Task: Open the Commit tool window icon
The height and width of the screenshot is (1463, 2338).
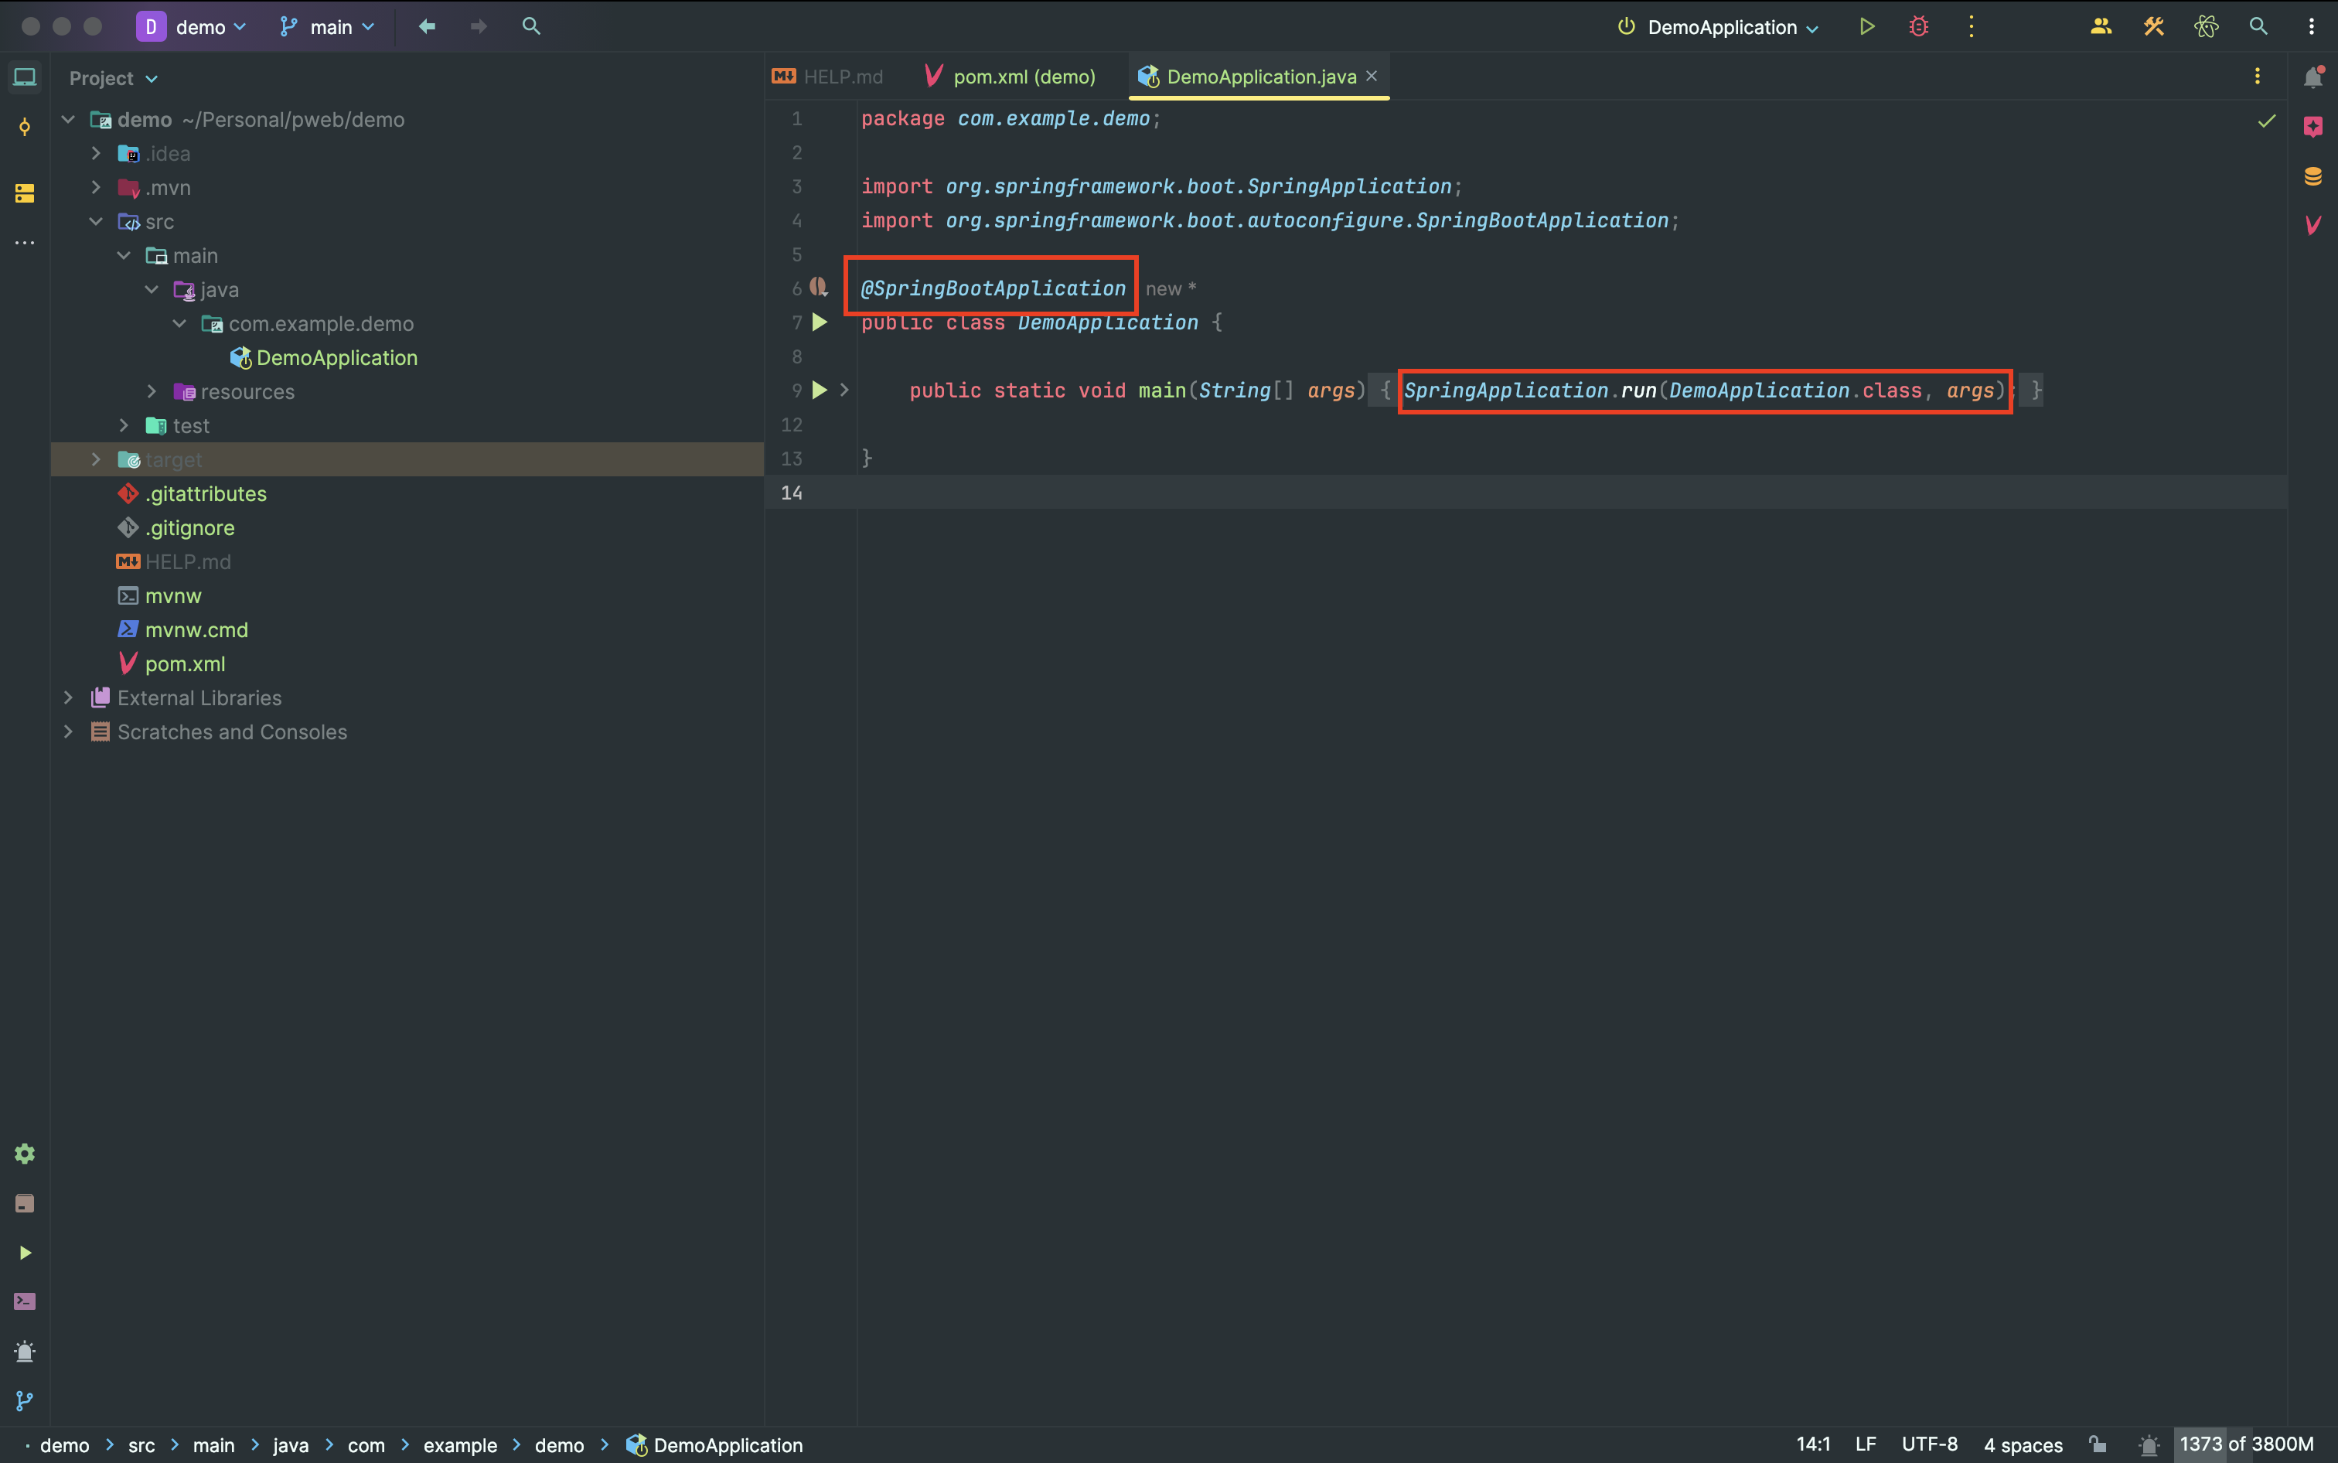Action: (x=24, y=127)
